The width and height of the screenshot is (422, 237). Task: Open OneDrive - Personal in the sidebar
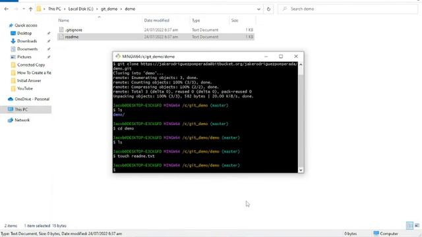[32, 99]
